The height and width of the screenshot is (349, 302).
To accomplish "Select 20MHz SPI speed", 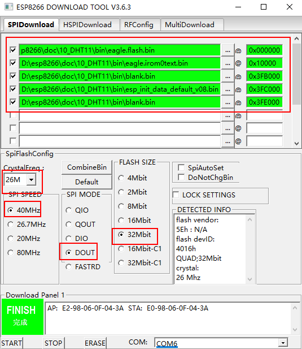I will click(24, 238).
